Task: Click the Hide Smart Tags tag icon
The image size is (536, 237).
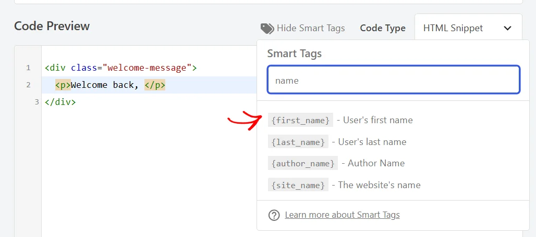Action: [x=267, y=28]
